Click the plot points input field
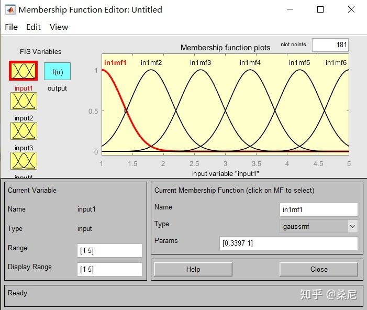Image resolution: width=367 pixels, height=310 pixels. click(x=330, y=45)
